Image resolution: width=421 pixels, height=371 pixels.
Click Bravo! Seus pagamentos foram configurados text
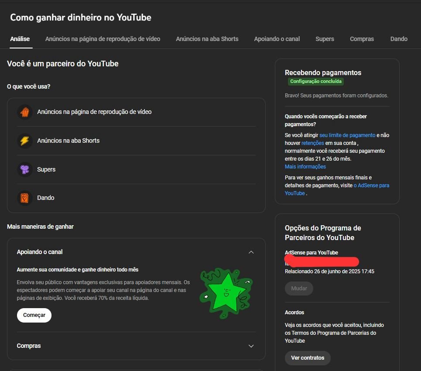336,96
